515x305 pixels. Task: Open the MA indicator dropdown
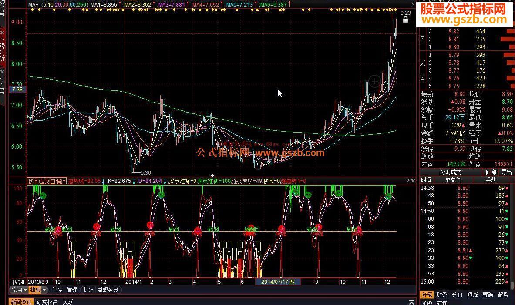click(33, 5)
